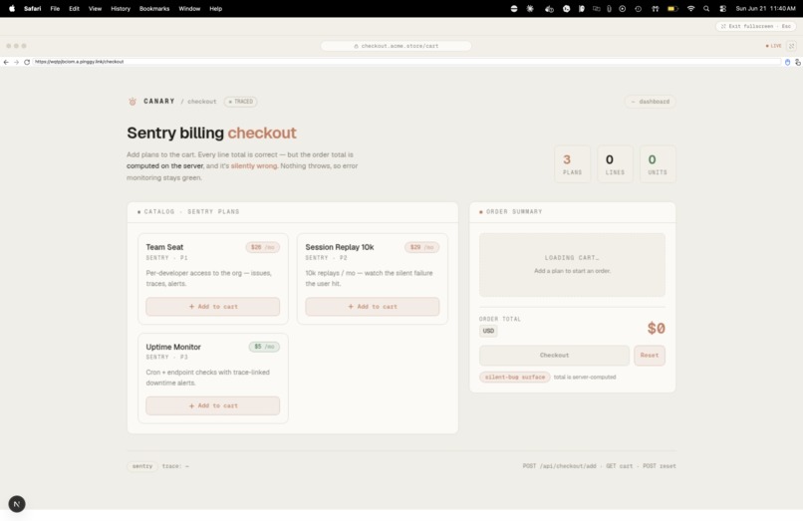Click the LIVE indicator
The width and height of the screenshot is (803, 521).
774,46
